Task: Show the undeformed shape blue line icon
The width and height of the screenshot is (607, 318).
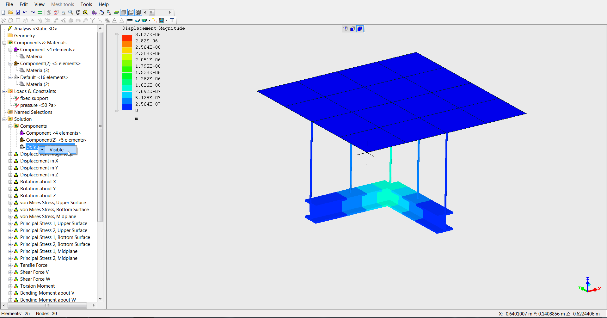Action: tap(130, 20)
